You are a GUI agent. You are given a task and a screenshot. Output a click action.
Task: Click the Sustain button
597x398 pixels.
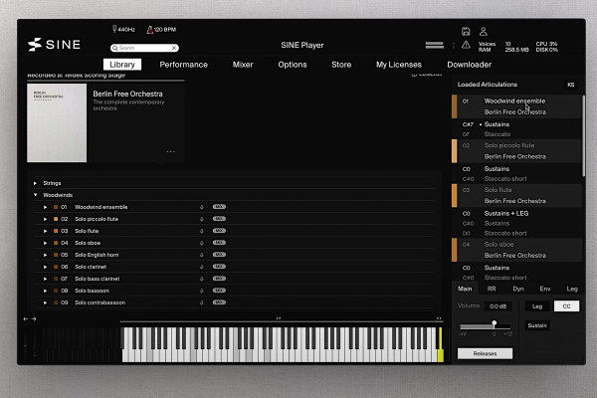tap(537, 325)
